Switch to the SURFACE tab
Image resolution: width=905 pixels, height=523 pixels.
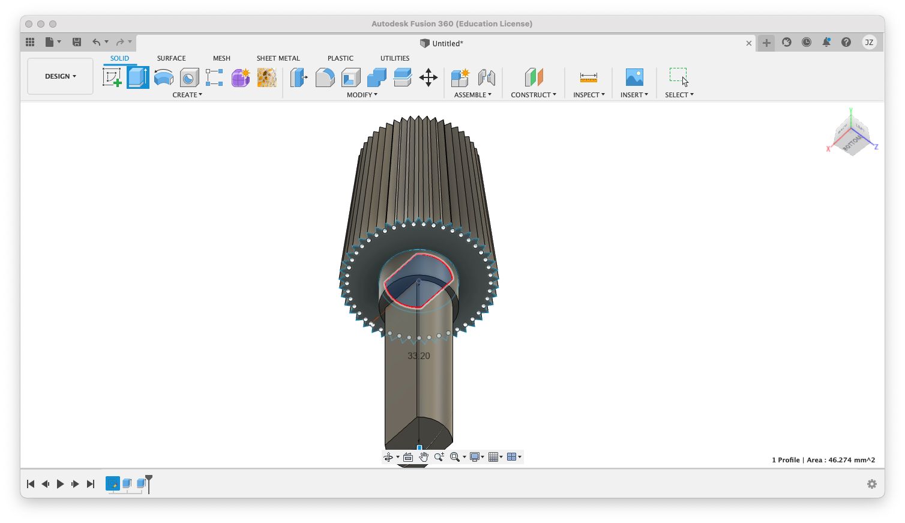(171, 58)
